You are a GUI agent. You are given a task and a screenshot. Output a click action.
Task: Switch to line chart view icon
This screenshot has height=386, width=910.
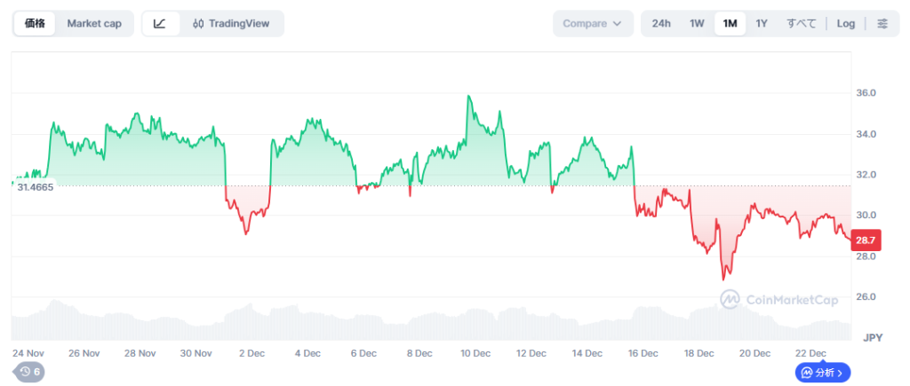[x=160, y=24]
